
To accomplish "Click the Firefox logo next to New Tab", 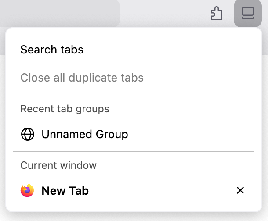I will (27, 191).
